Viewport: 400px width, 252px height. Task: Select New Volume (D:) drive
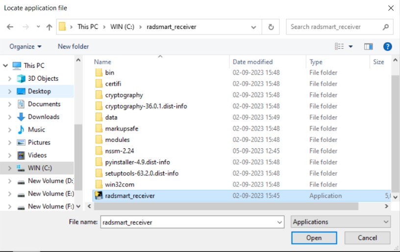50,181
